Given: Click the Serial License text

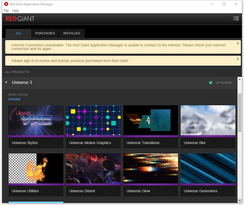Looking at the screenshot, I should tap(18, 94).
